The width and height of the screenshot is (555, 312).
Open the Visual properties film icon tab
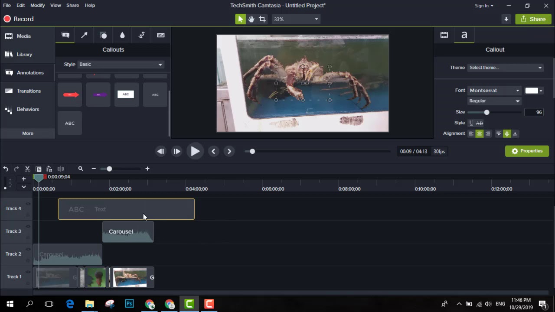(x=444, y=35)
